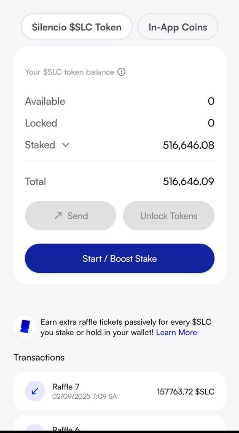Tap the Transactions section heading
The height and width of the screenshot is (433, 239).
[39, 357]
